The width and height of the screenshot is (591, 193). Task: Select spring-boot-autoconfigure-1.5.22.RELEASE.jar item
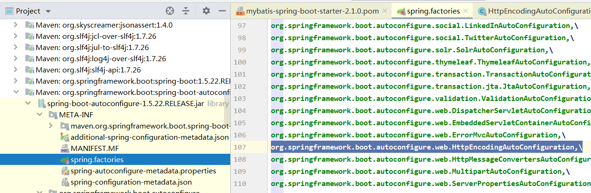point(126,104)
